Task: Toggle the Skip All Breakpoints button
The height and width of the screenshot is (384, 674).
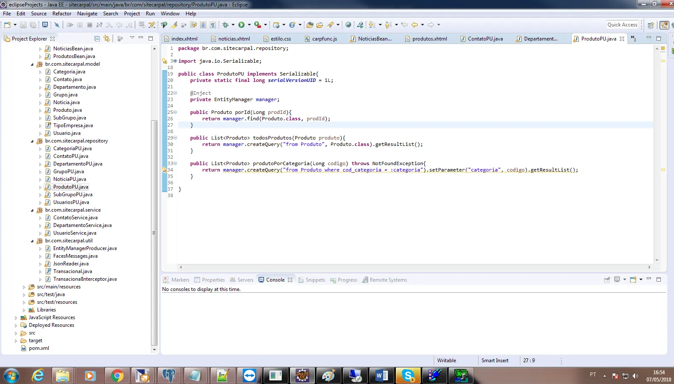Action: tap(57, 25)
